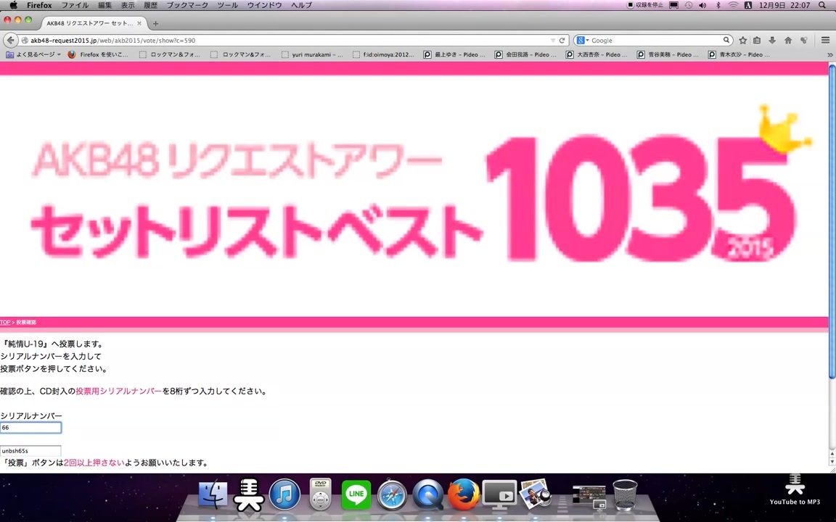This screenshot has width=836, height=522.
Task: Open the screen video player app in the Dock
Action: [499, 494]
